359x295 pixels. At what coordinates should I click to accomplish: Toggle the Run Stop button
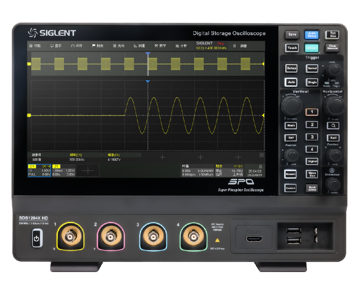(x=332, y=34)
